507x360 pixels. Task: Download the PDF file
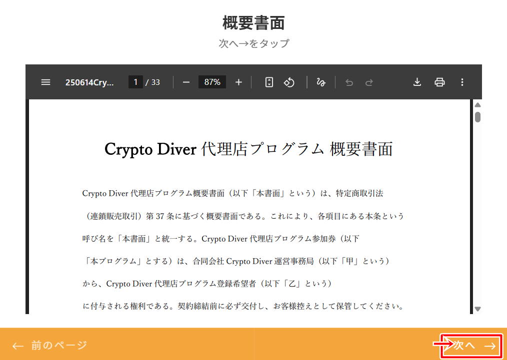coord(417,82)
